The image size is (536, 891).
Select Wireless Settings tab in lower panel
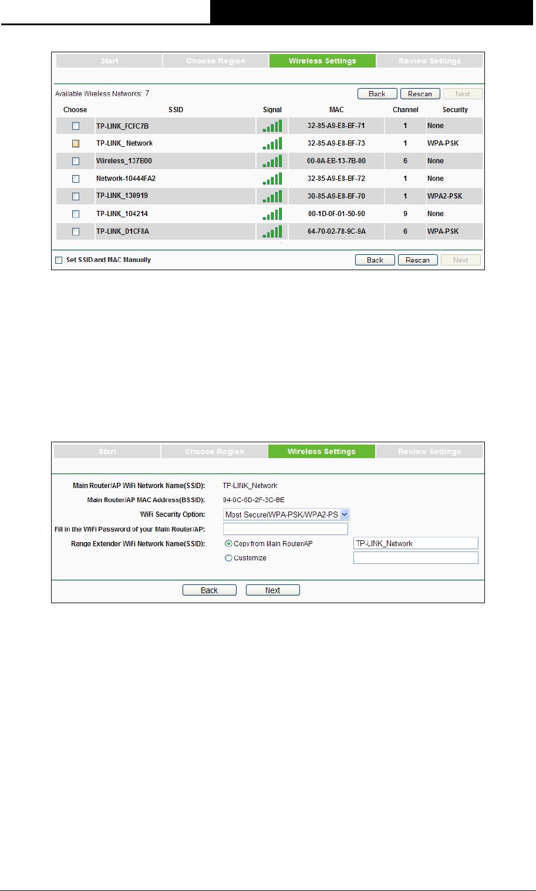[x=322, y=452]
